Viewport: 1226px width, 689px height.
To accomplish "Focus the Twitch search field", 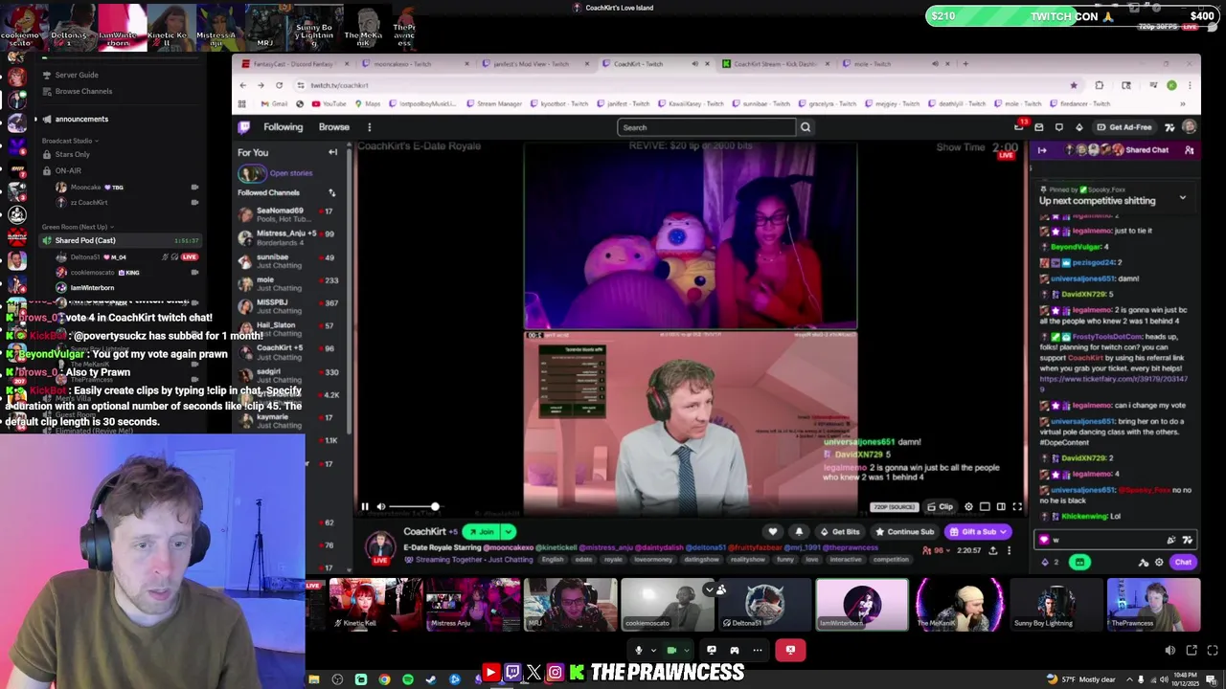I will (707, 127).
